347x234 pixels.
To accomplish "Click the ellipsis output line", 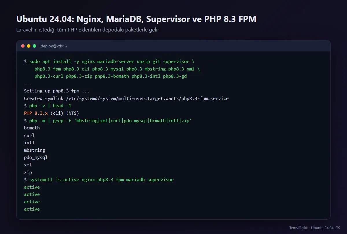I will pyautogui.click(x=28, y=84).
